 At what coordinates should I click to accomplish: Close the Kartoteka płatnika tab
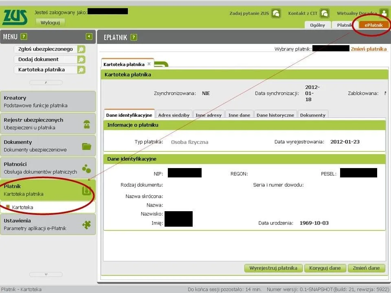coord(149,64)
